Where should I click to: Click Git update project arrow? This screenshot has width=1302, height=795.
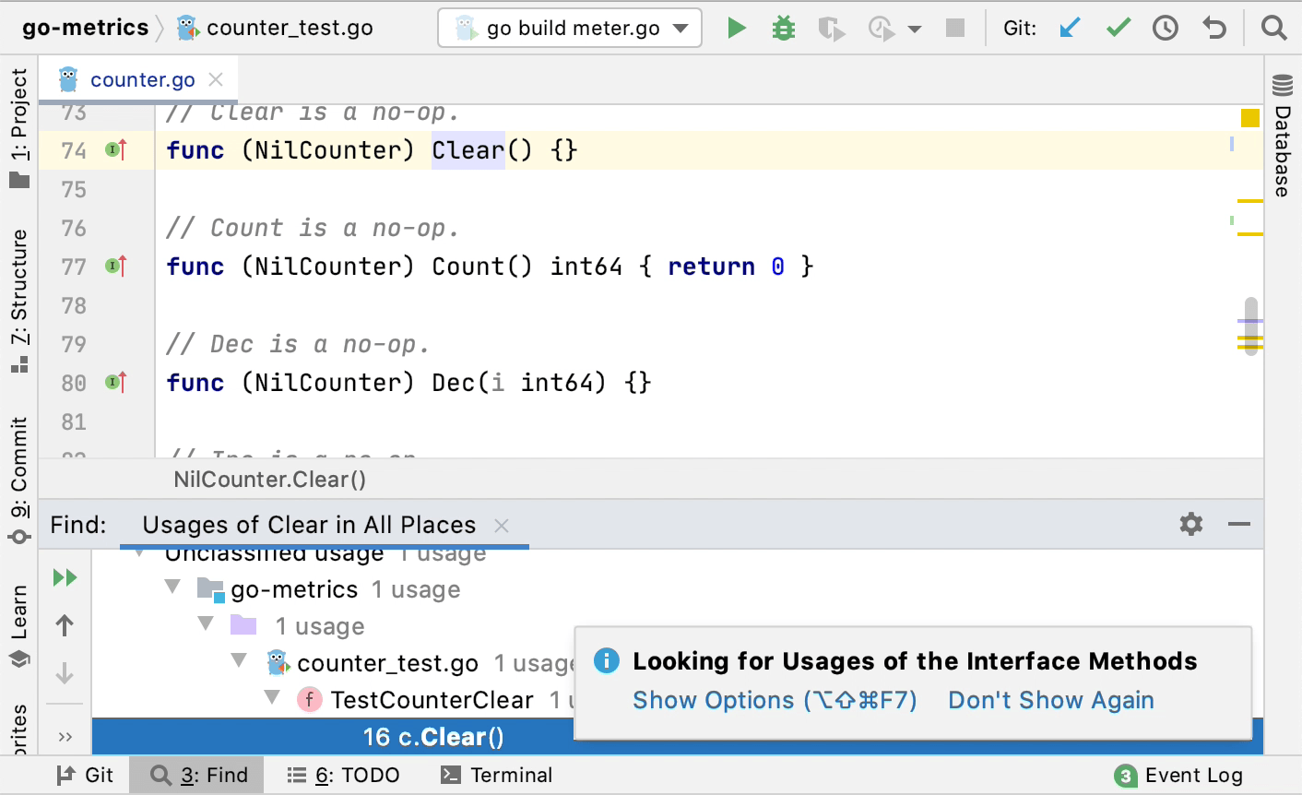coord(1070,28)
